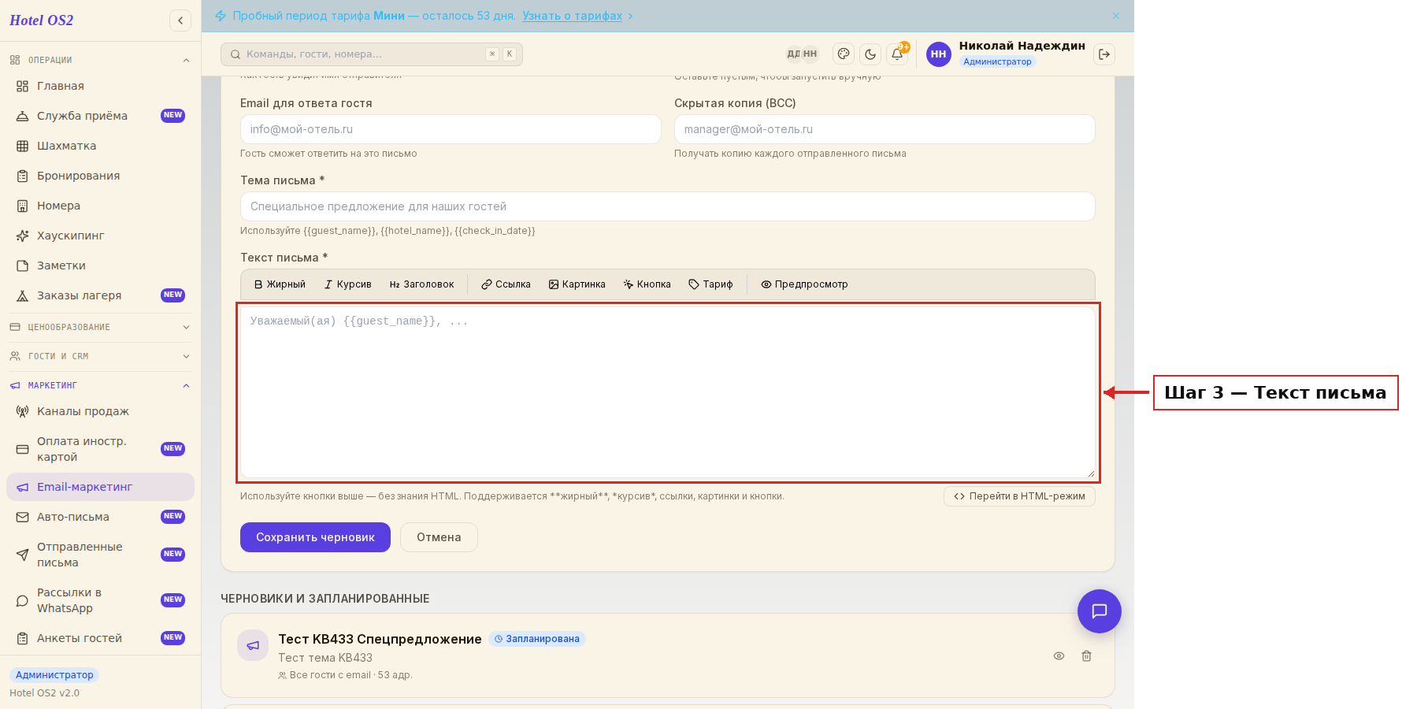Expand the ЦЕНООБРАЗОВАНИЕ section
Viewport: 1417px width, 709px height.
point(100,327)
